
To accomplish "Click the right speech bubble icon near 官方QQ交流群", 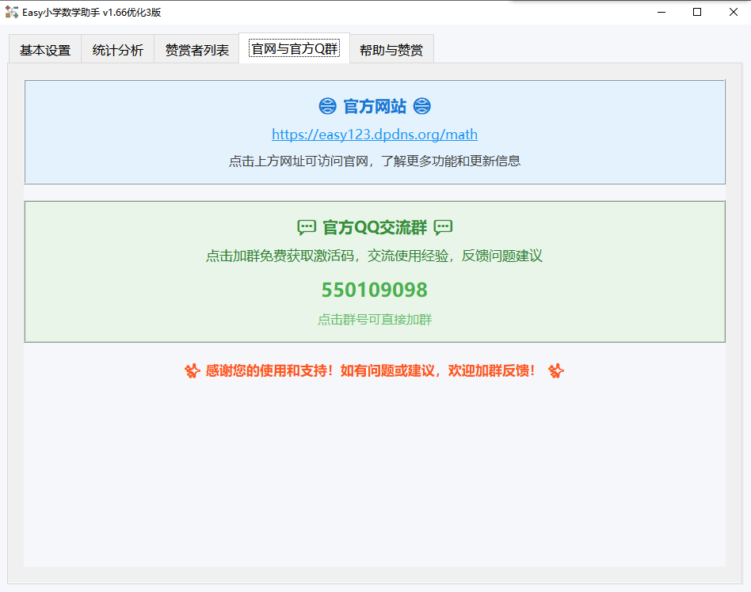I will (x=444, y=226).
